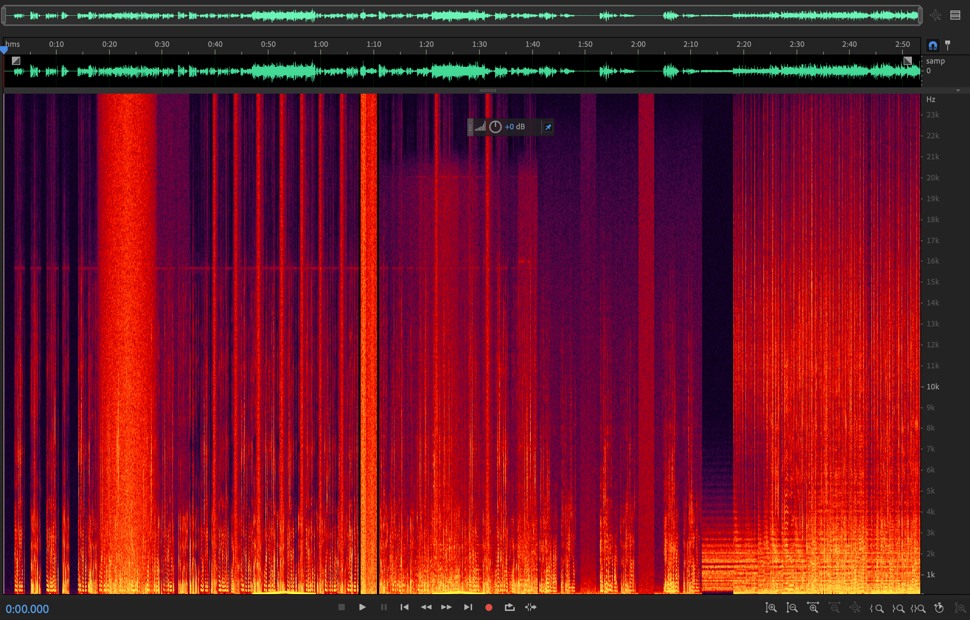
Task: Click the fade-in handle on waveform
Action: (16, 61)
